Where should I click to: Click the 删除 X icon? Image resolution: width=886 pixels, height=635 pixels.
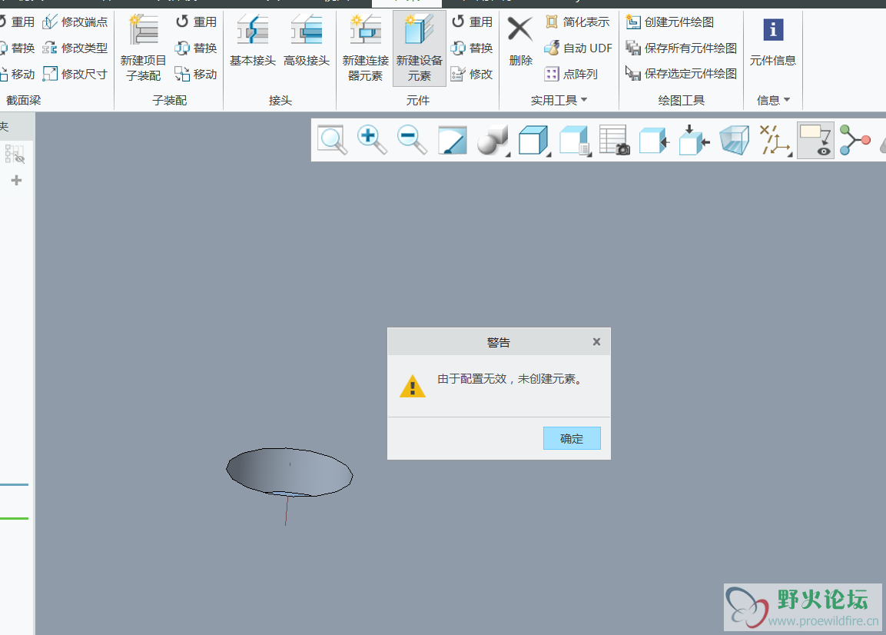pyautogui.click(x=520, y=29)
